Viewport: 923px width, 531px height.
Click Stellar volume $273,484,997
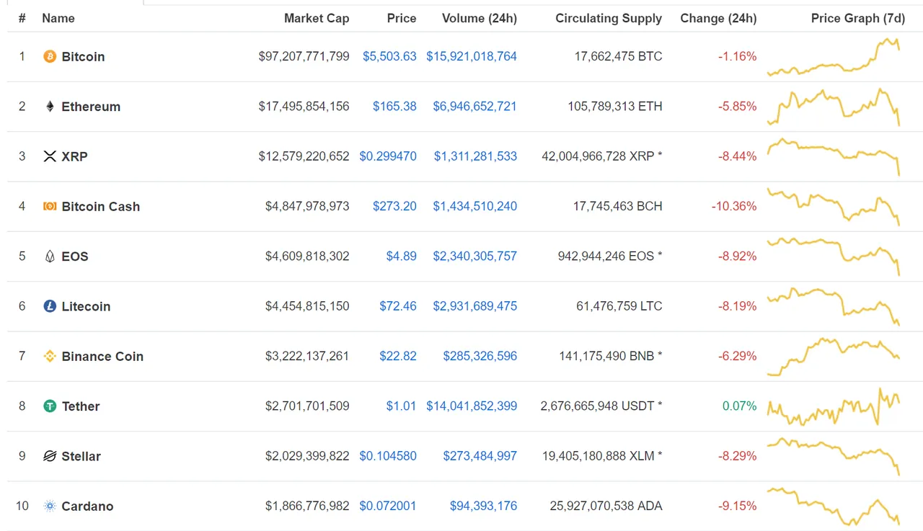[x=480, y=456]
